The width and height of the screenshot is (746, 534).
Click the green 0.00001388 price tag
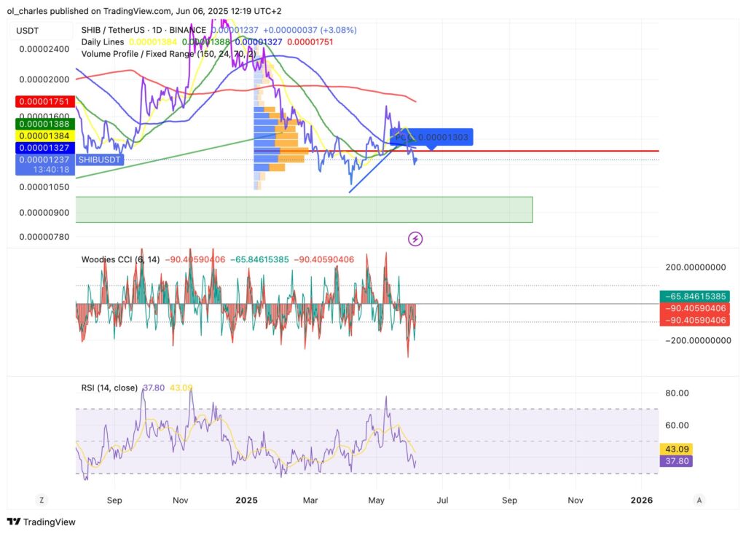45,125
